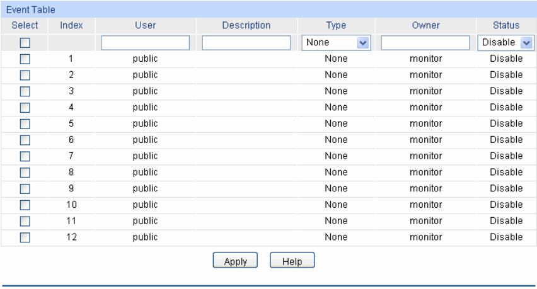Viewport: 537px width, 289px height.
Task: Expand the Status dropdown showing Disable
Action: [506, 43]
